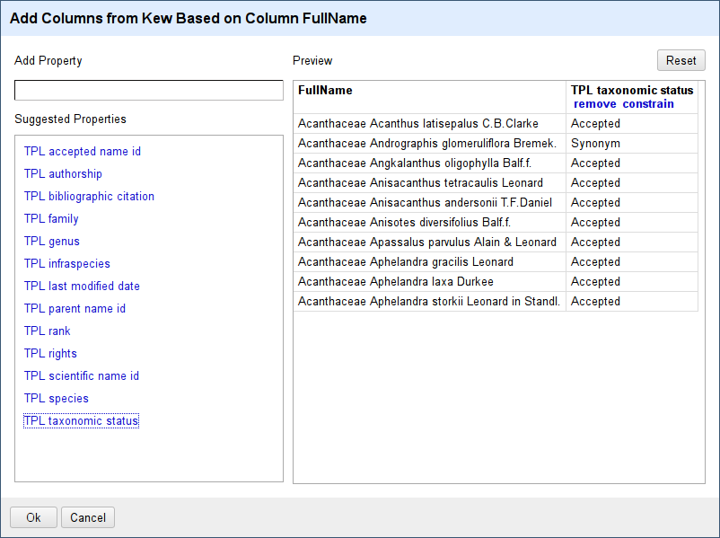720x538 pixels.
Task: Choose the TPL rights property
Action: [x=50, y=353]
